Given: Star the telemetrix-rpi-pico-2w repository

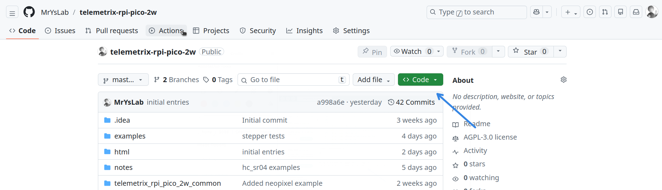Looking at the screenshot, I should [531, 52].
